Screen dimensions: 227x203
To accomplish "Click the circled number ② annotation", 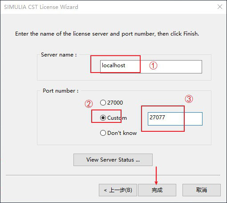I will pos(89,104).
